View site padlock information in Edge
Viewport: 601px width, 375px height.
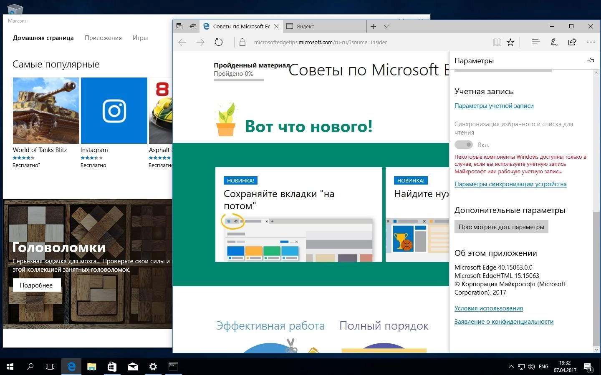point(242,42)
